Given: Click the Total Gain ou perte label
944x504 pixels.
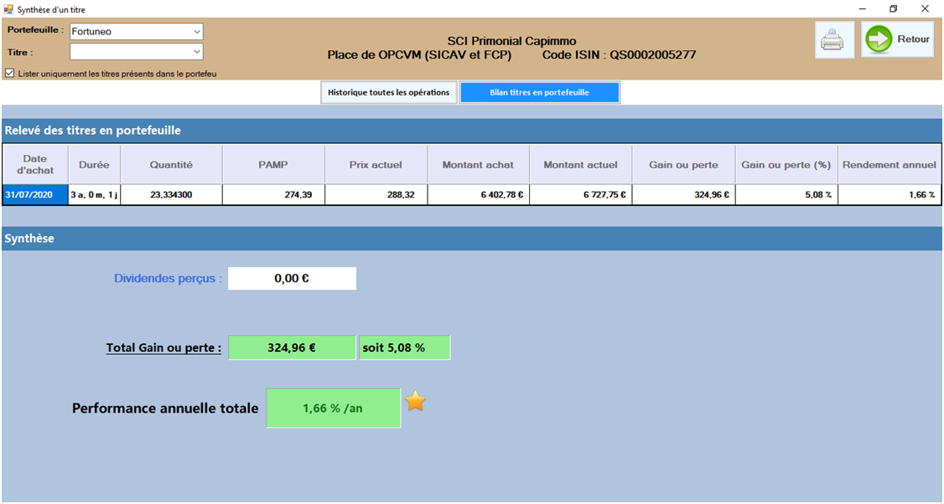Looking at the screenshot, I should point(163,347).
